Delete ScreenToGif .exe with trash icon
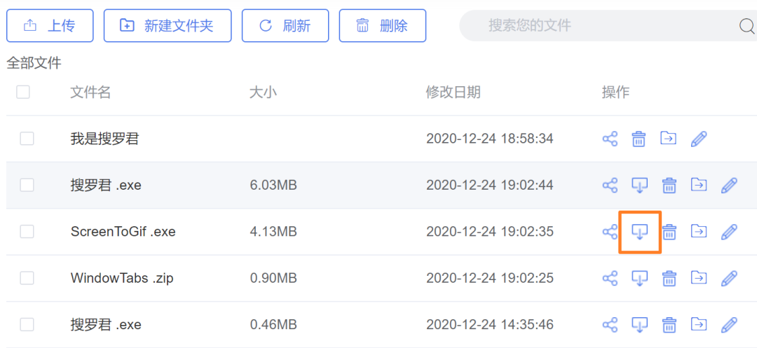 click(x=669, y=232)
